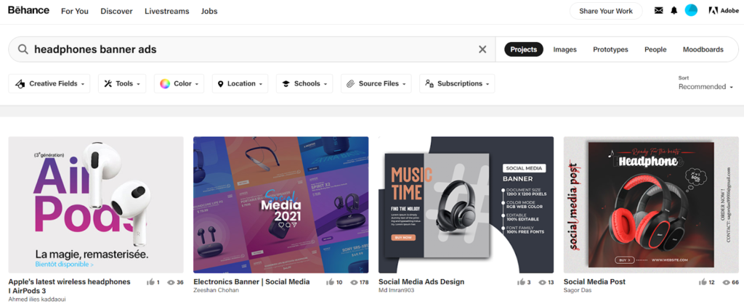Screen dimensions: 744x306
Task: Open the Social Media Ads Design thumbnail
Action: click(466, 205)
